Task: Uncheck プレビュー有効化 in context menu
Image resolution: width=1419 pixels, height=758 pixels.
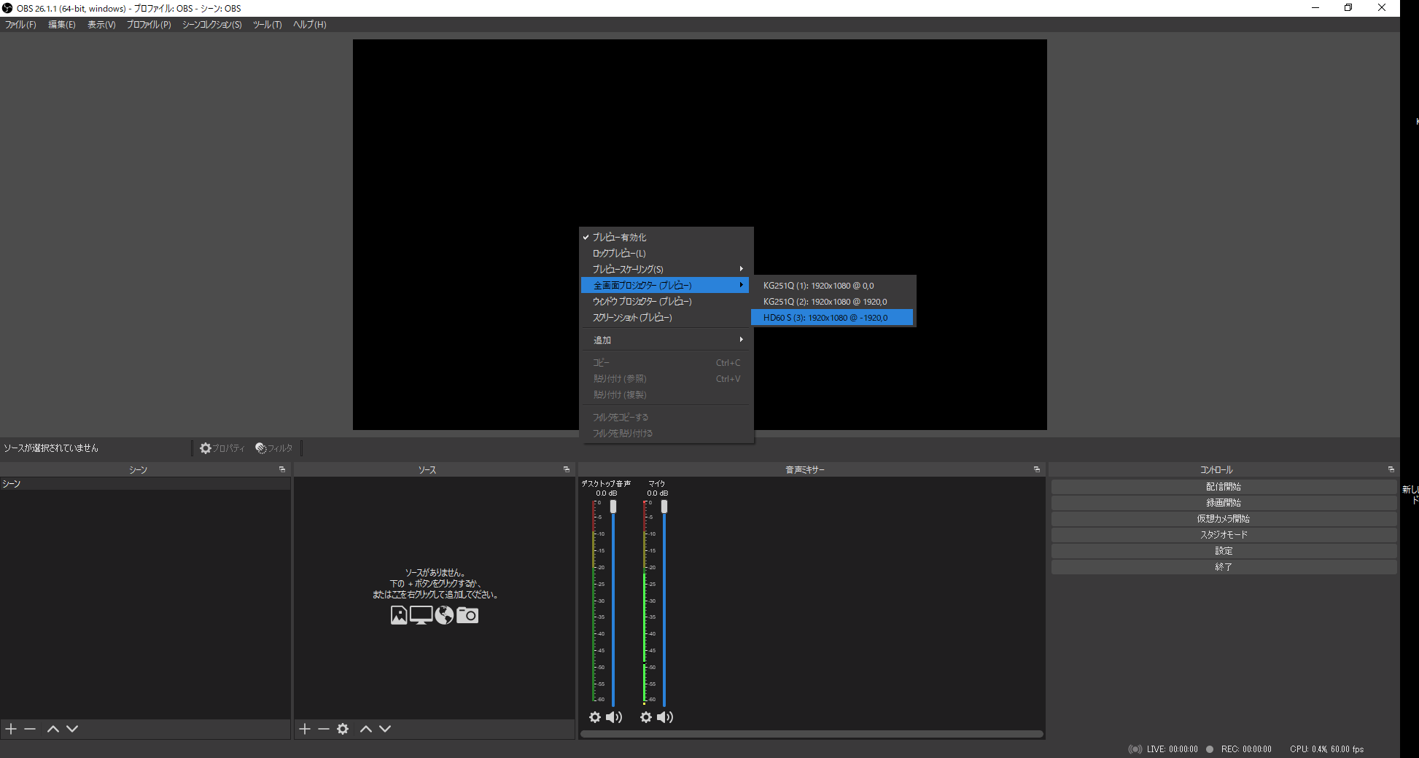Action: (618, 238)
